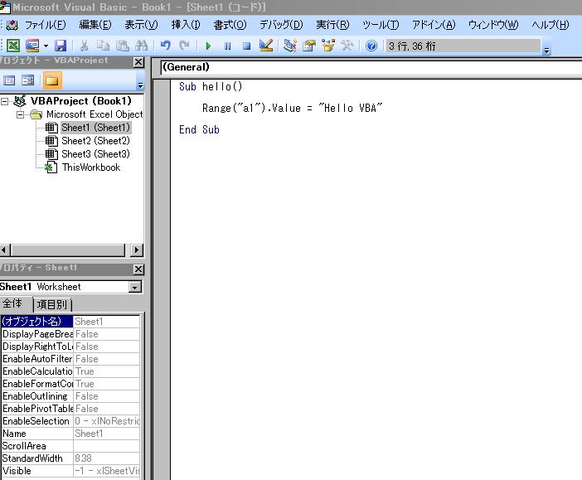Select Sheet3 (Sheet3) in project tree
The image size is (582, 480).
tap(96, 153)
